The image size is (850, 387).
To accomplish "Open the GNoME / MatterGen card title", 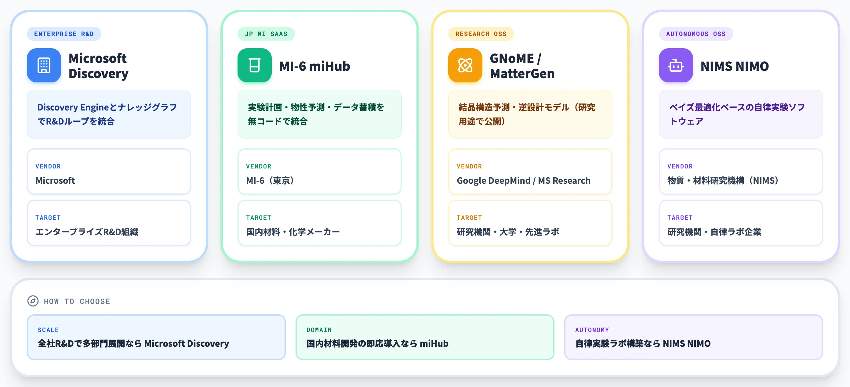I will 522,66.
